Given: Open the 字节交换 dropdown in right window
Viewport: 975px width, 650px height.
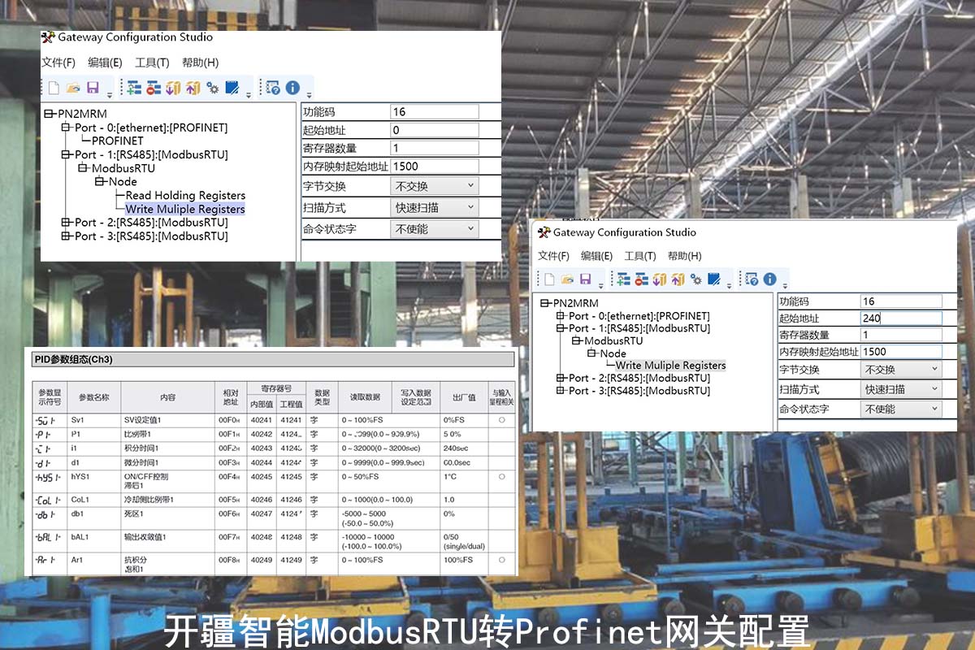Looking at the screenshot, I should tap(901, 370).
